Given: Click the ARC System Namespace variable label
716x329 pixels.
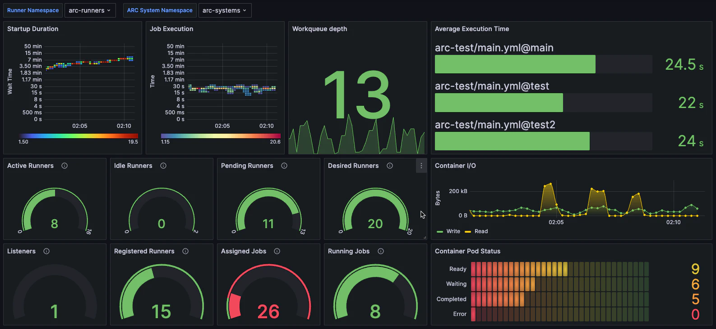Looking at the screenshot, I should click(x=160, y=10).
